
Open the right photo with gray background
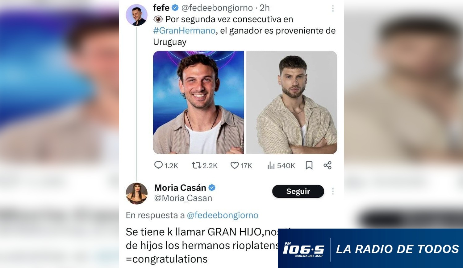point(292,102)
